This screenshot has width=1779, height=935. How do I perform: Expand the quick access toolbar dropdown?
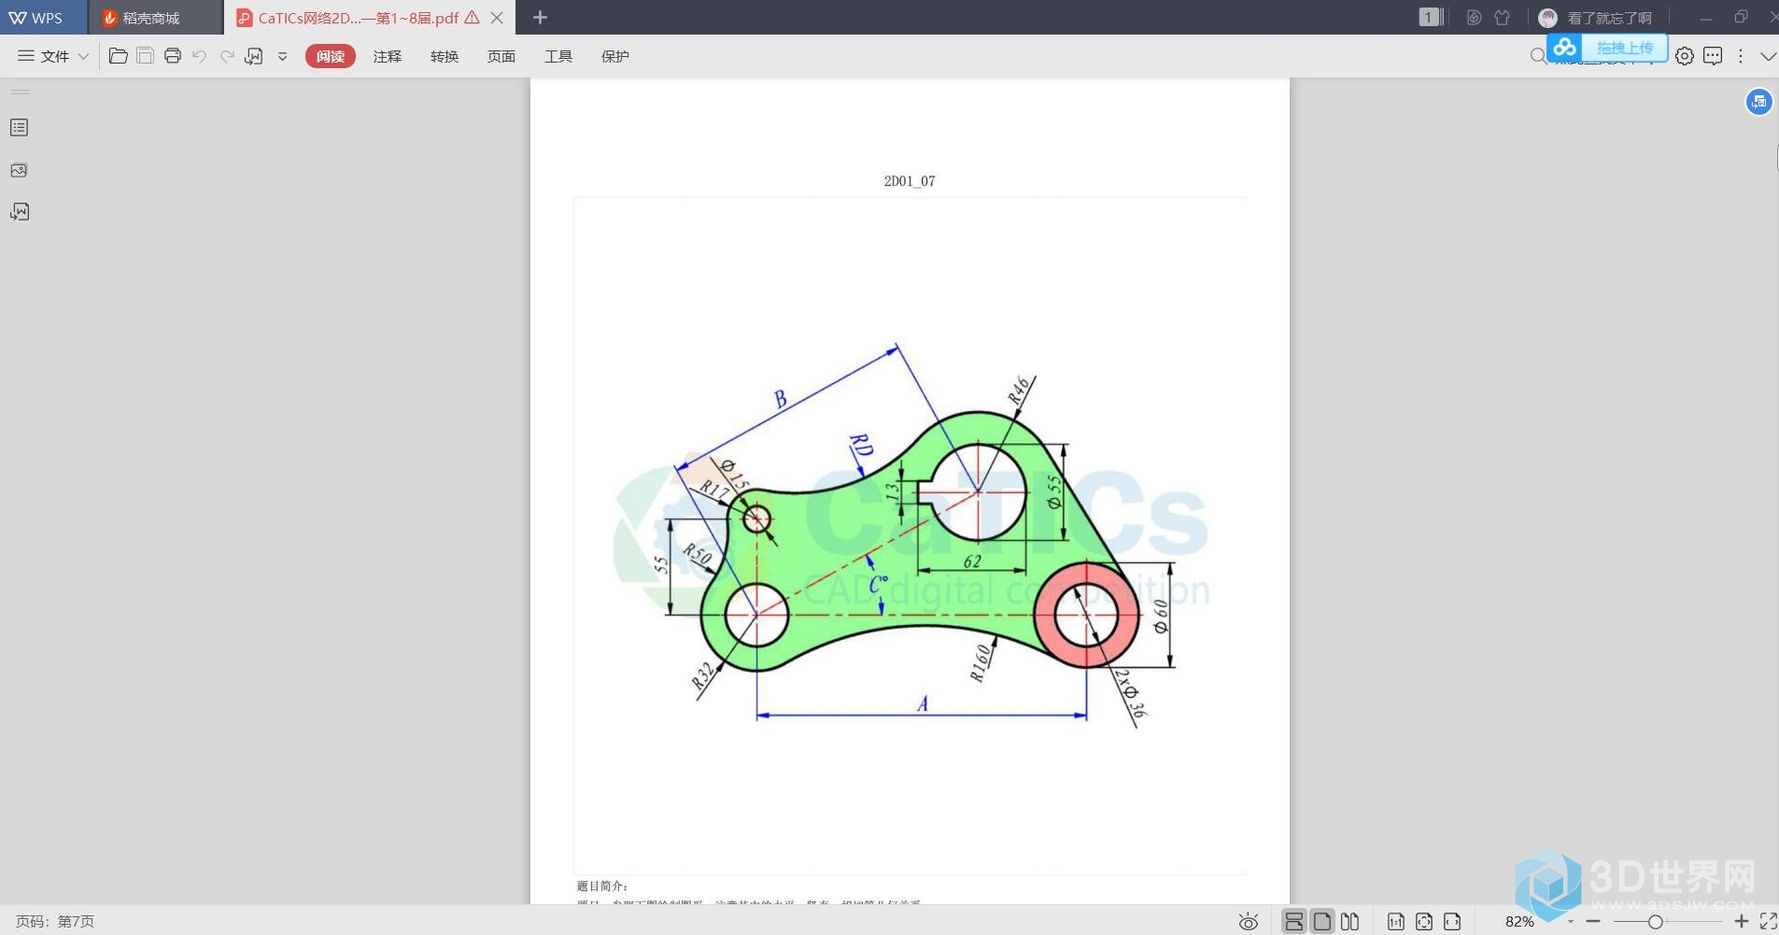tap(282, 56)
